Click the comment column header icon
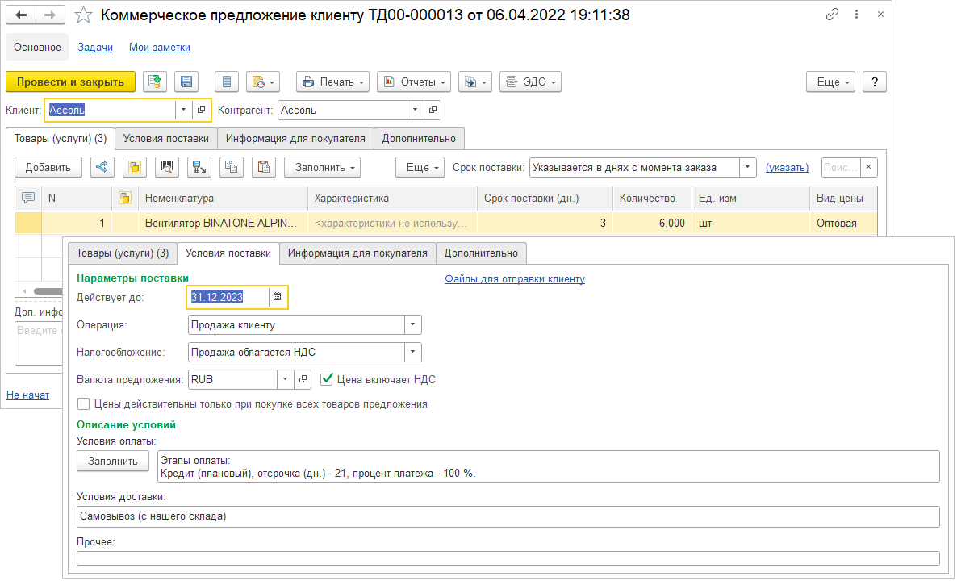The height and width of the screenshot is (581, 957). click(28, 198)
